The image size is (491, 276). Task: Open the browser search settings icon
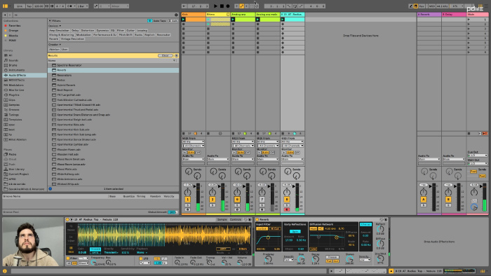176,15
